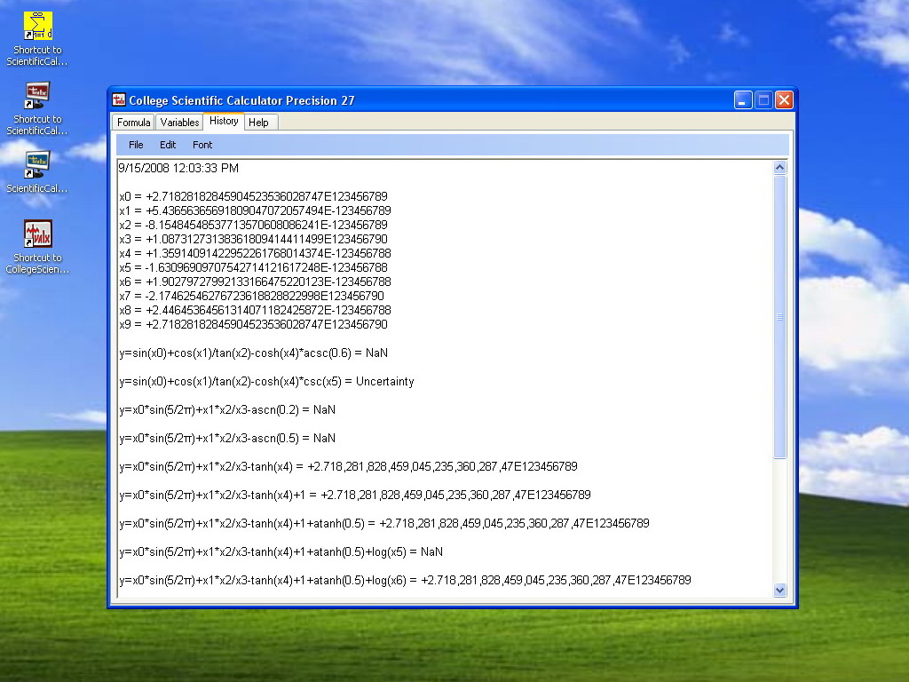Switch to the Variables tab
The height and width of the screenshot is (682, 909).
pyautogui.click(x=179, y=123)
